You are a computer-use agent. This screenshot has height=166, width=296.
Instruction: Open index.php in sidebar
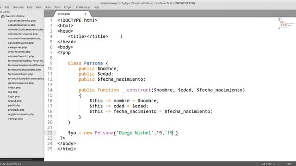(14, 88)
